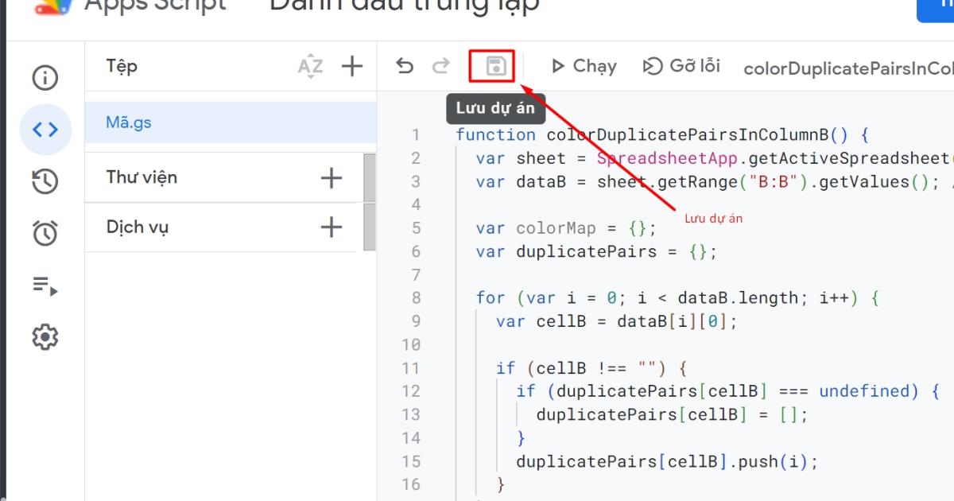This screenshot has height=501, width=954.
Task: View the Executions list
Action: pyautogui.click(x=45, y=285)
